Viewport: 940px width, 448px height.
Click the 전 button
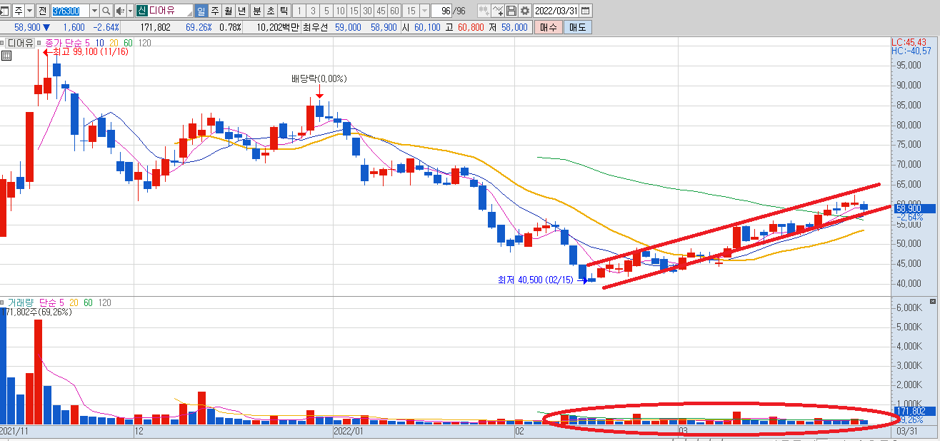tap(42, 11)
